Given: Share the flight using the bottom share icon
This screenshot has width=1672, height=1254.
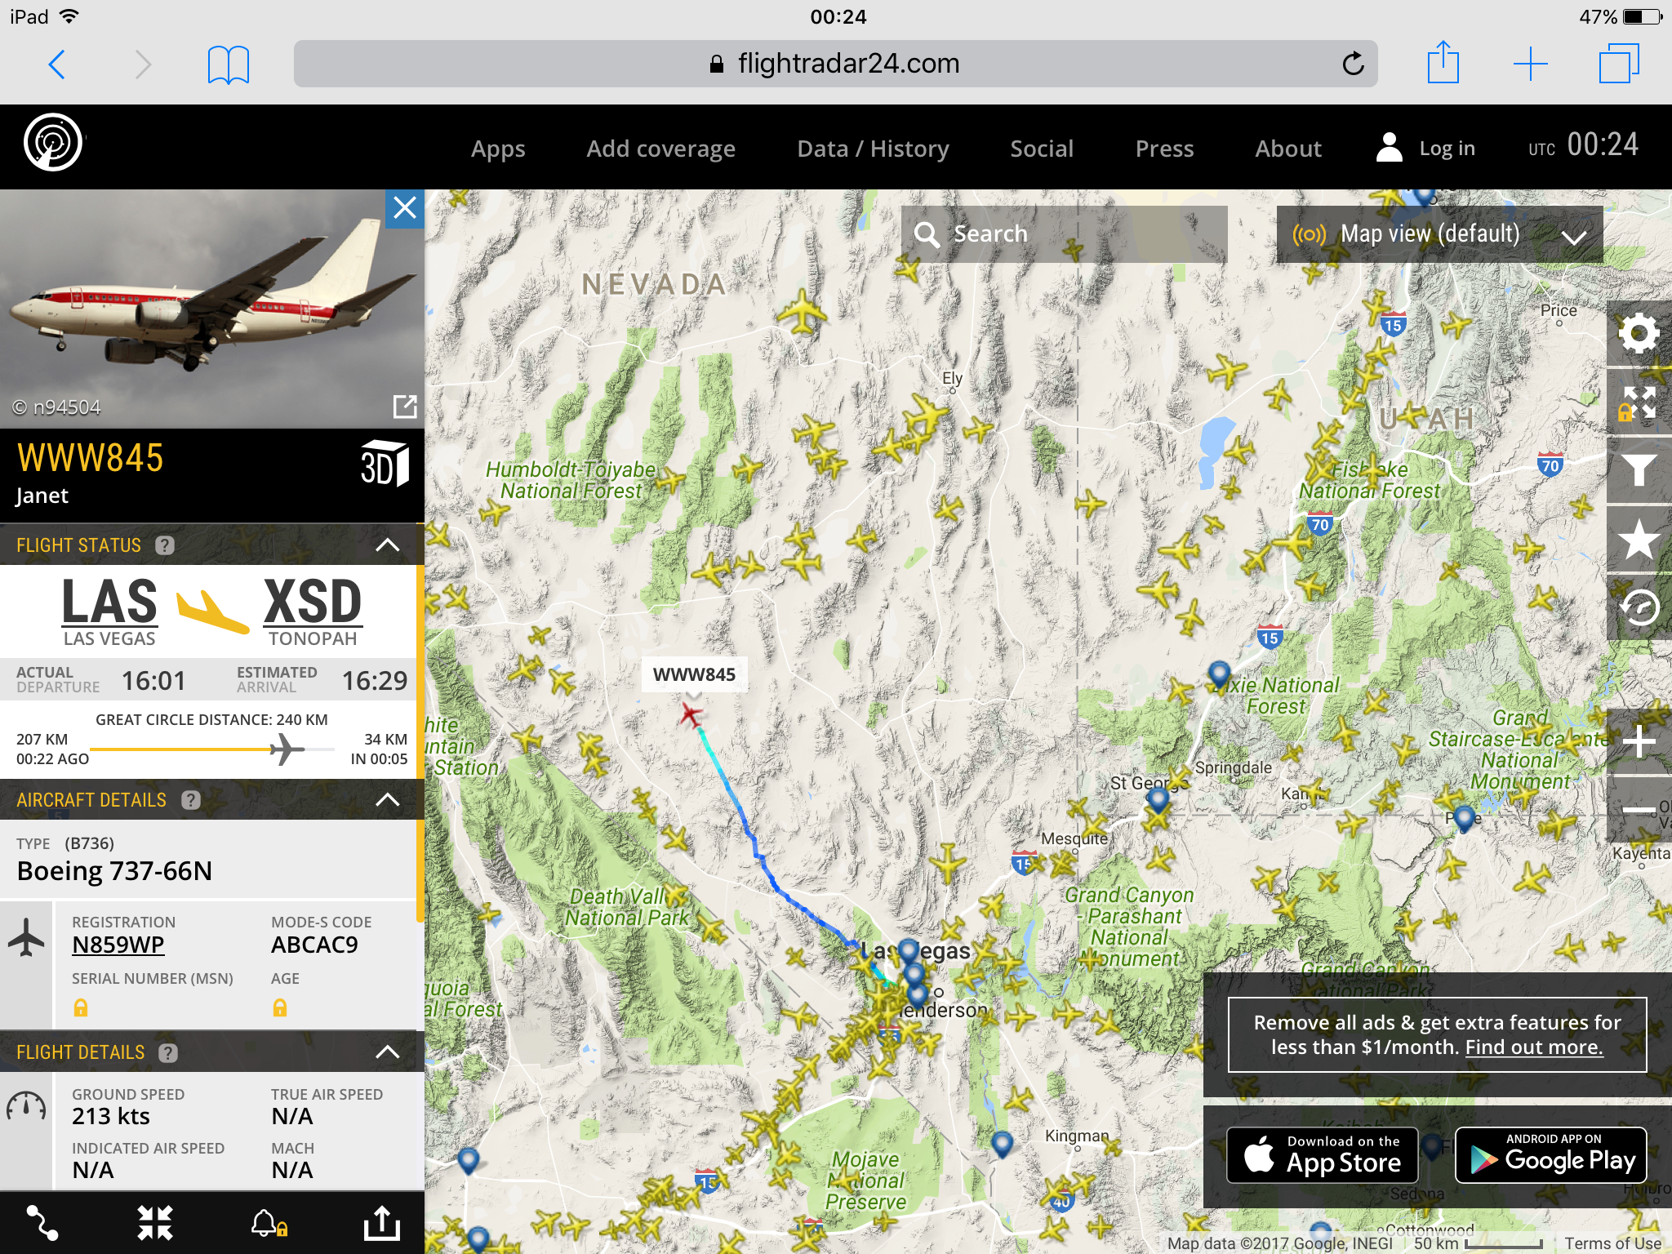Looking at the screenshot, I should (x=381, y=1223).
